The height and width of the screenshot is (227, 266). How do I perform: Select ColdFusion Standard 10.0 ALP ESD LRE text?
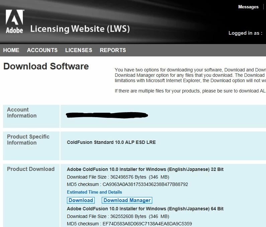coord(111,142)
